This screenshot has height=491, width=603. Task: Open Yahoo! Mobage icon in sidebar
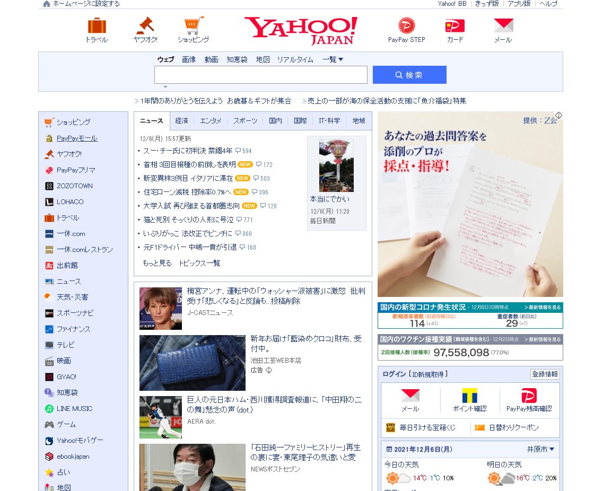click(49, 441)
